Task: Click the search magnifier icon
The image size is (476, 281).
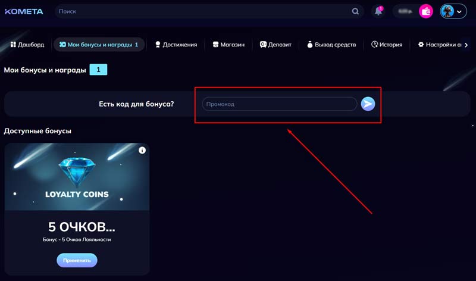Action: click(355, 11)
